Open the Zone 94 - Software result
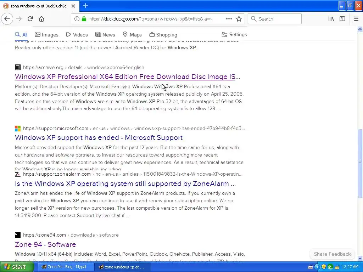363x272 pixels. click(x=45, y=244)
